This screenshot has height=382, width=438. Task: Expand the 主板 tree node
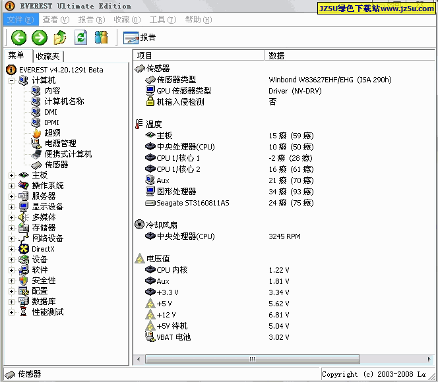[11, 175]
